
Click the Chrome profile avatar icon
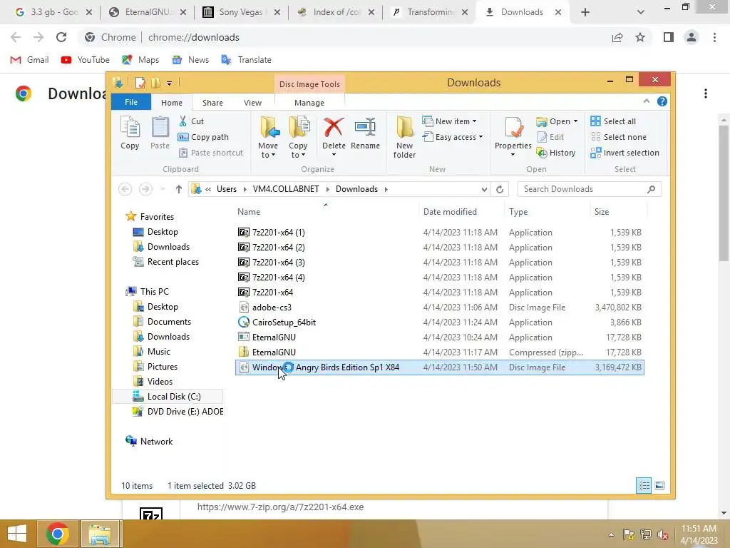[692, 37]
